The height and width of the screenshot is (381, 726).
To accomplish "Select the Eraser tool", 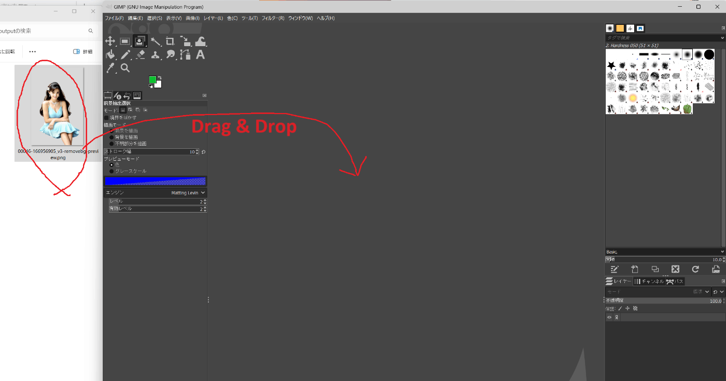I will click(x=140, y=54).
